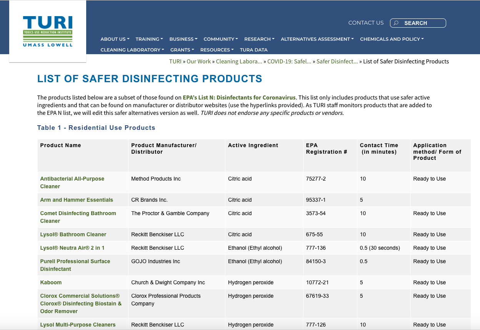480x330 pixels.
Task: Open the Kaboom product link
Action: click(x=51, y=282)
